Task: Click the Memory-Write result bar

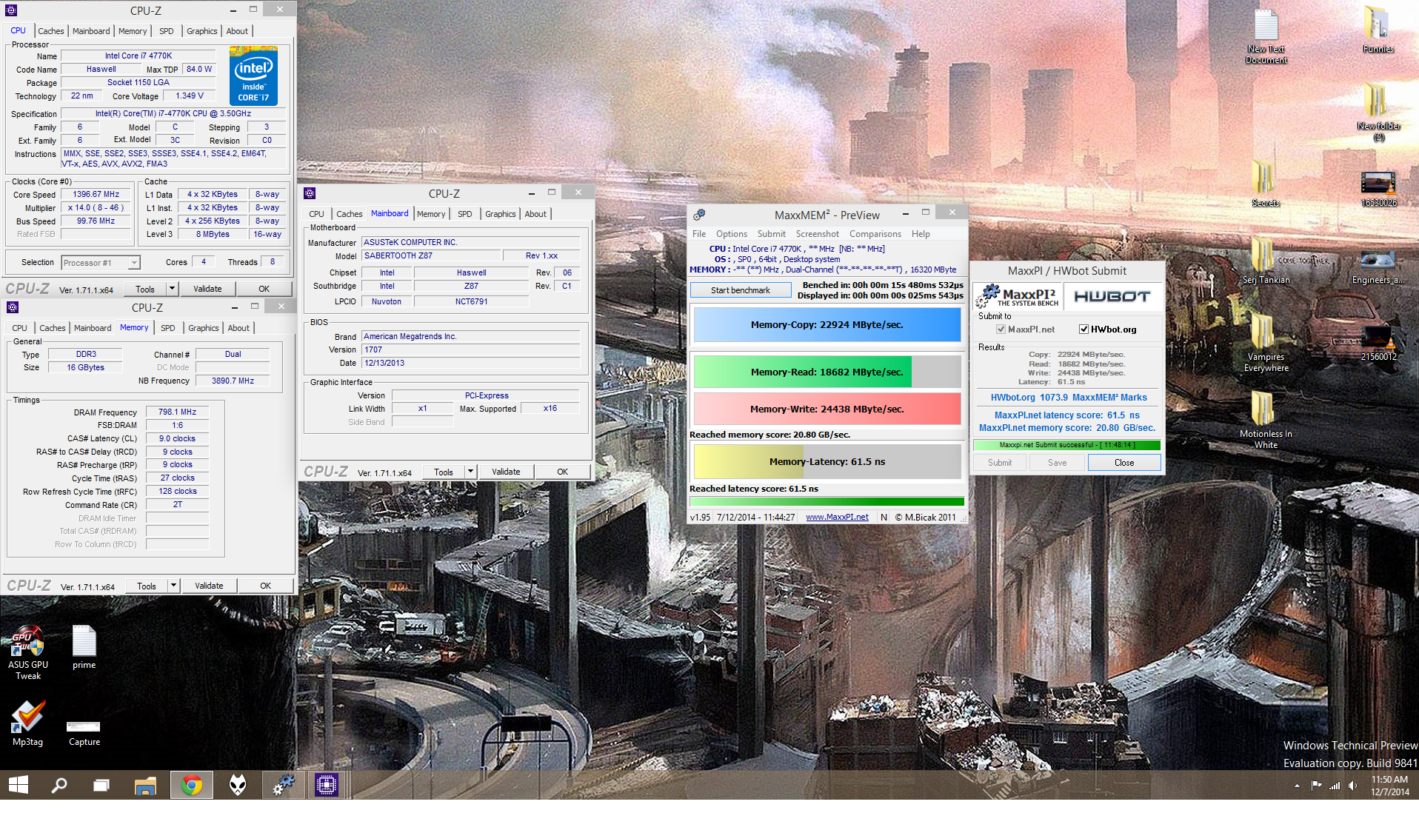Action: pyautogui.click(x=827, y=409)
